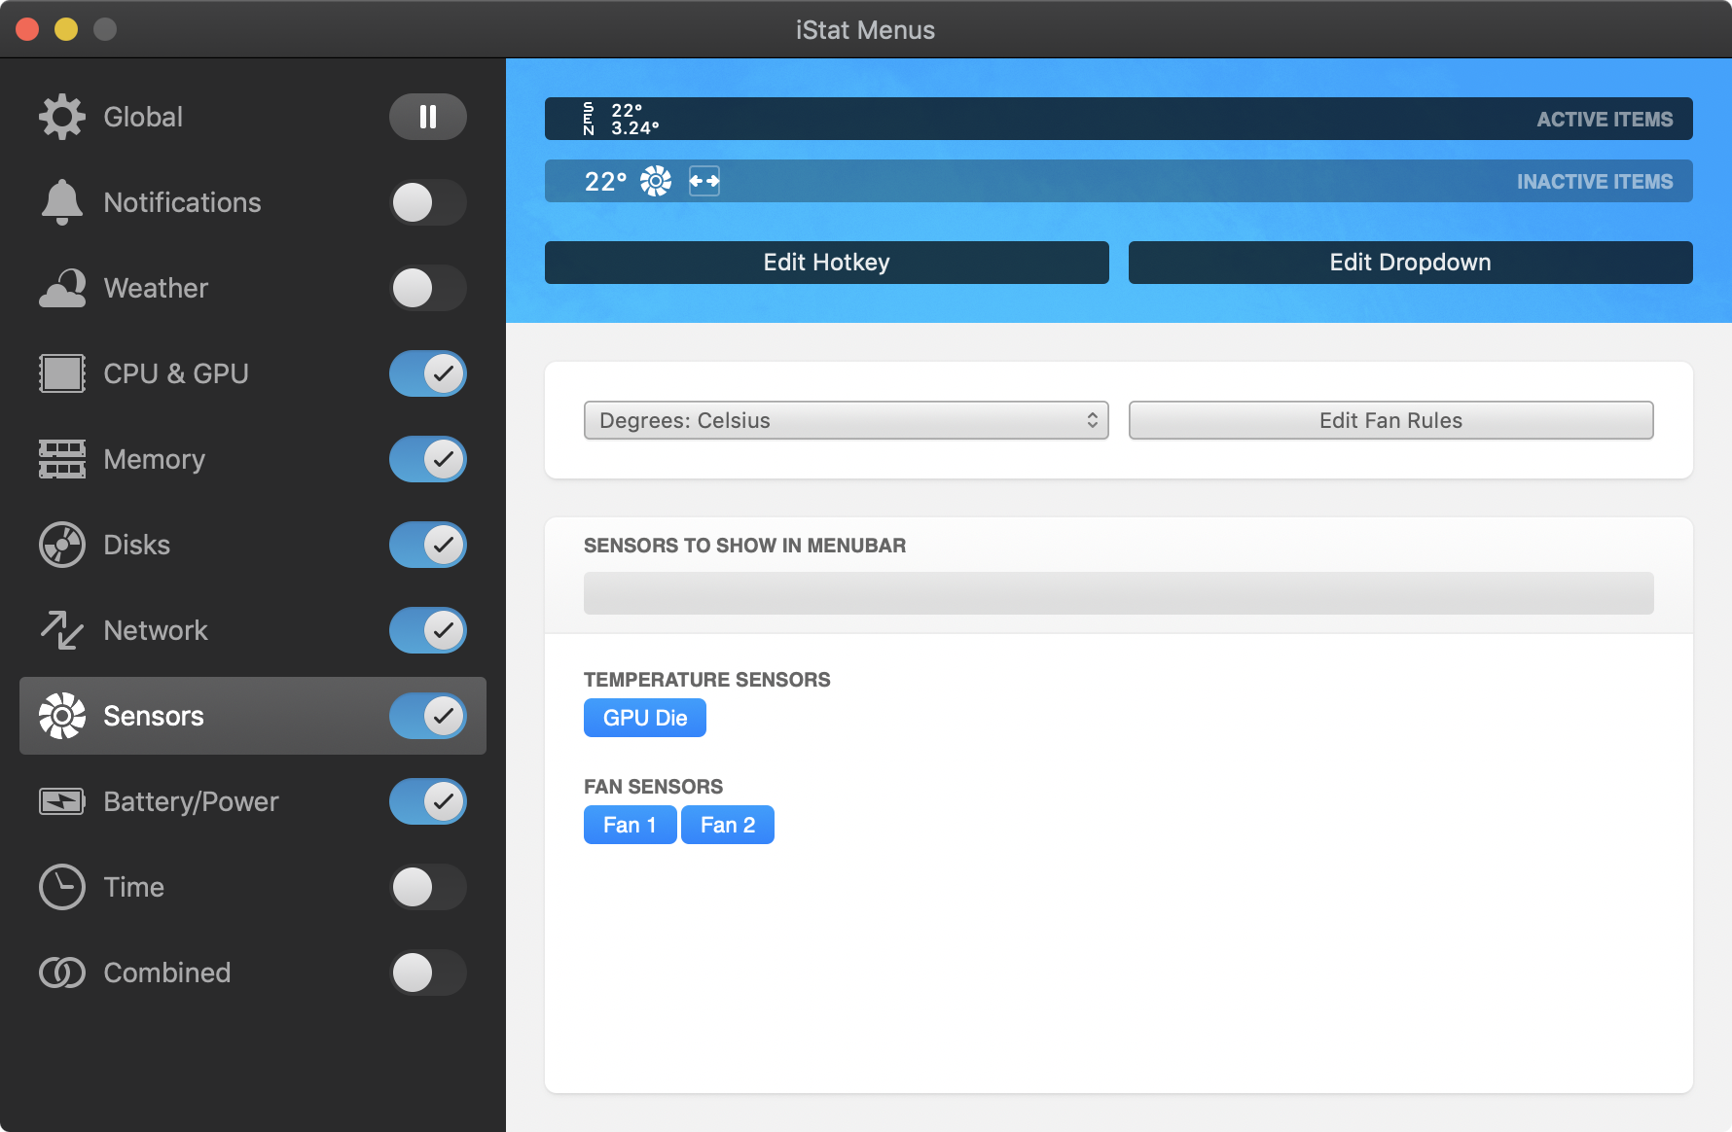Select the 22° item in inactive items
This screenshot has height=1132, width=1732.
coord(605,181)
